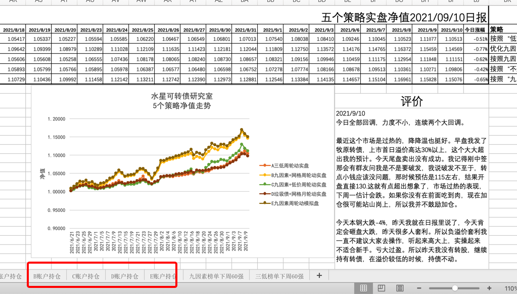Select legend entry B九因素+网格周轮动实盘
This screenshot has width=517, height=294.
pyautogui.click(x=293, y=175)
